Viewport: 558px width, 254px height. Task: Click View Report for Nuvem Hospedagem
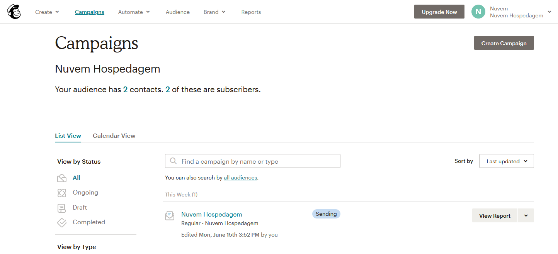pyautogui.click(x=495, y=216)
